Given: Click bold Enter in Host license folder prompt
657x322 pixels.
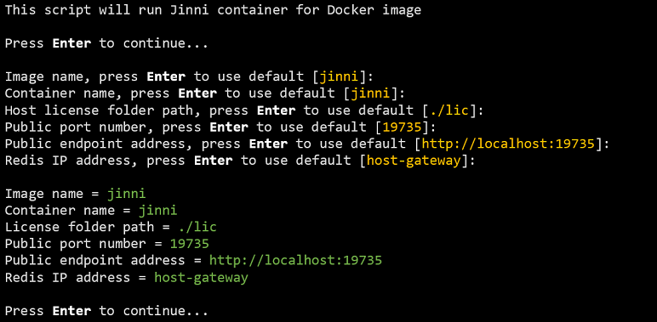Looking at the screenshot, I should 276,110.
